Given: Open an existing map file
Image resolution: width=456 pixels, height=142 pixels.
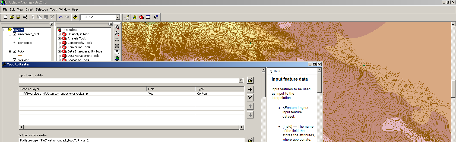Looking at the screenshot, I should (x=12, y=17).
